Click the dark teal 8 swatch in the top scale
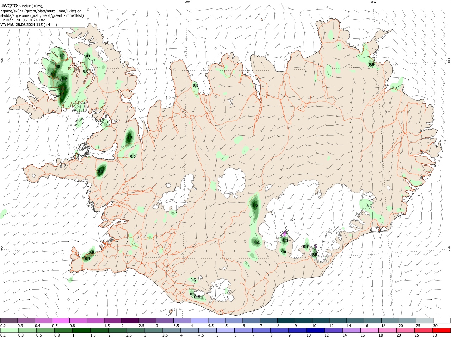This screenshot has width=451, height=338. click(x=286, y=320)
